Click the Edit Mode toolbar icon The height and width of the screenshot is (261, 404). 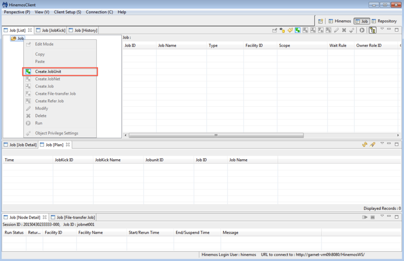275,30
